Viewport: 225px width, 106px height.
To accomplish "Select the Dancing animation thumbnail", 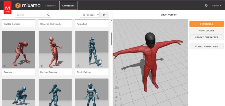I will (18, 50).
